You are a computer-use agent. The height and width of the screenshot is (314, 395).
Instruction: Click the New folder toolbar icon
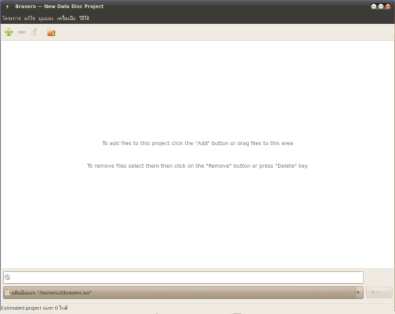click(51, 32)
